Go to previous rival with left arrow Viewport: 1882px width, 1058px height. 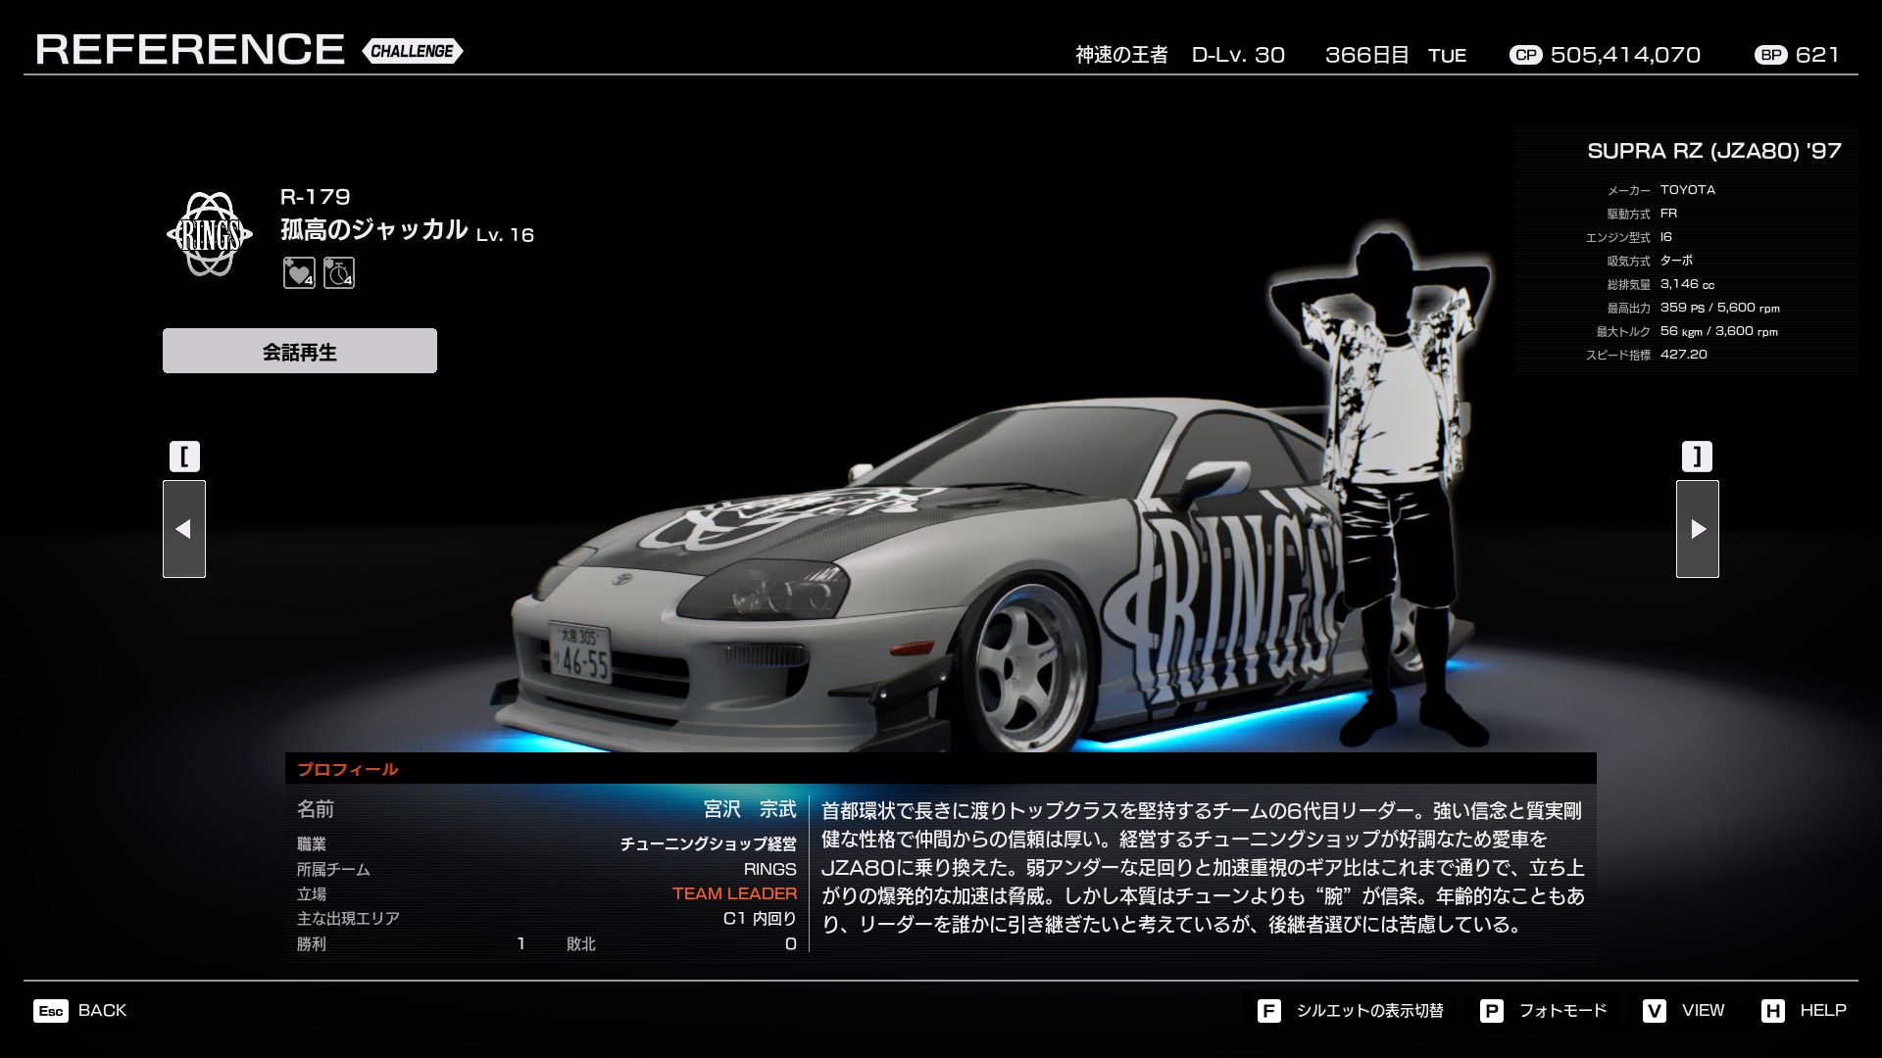[x=184, y=529]
